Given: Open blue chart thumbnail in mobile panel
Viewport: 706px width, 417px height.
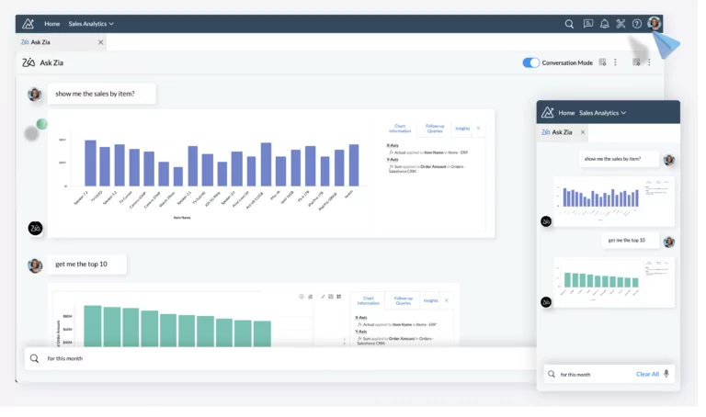Looking at the screenshot, I should point(614,200).
